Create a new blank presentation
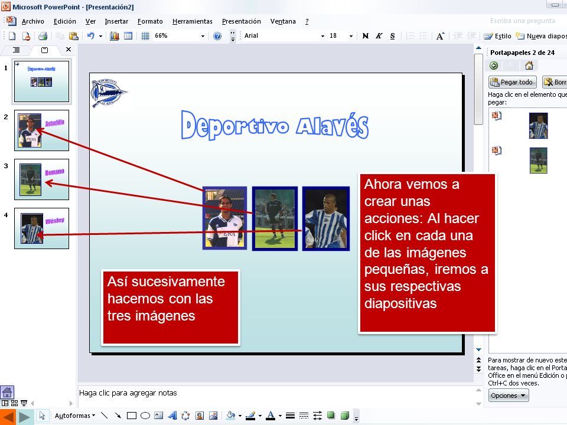The width and height of the screenshot is (567, 425). tap(12, 36)
